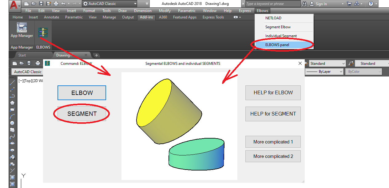Choose ELBOWS panel menu item
The image size is (389, 188).
coord(284,45)
